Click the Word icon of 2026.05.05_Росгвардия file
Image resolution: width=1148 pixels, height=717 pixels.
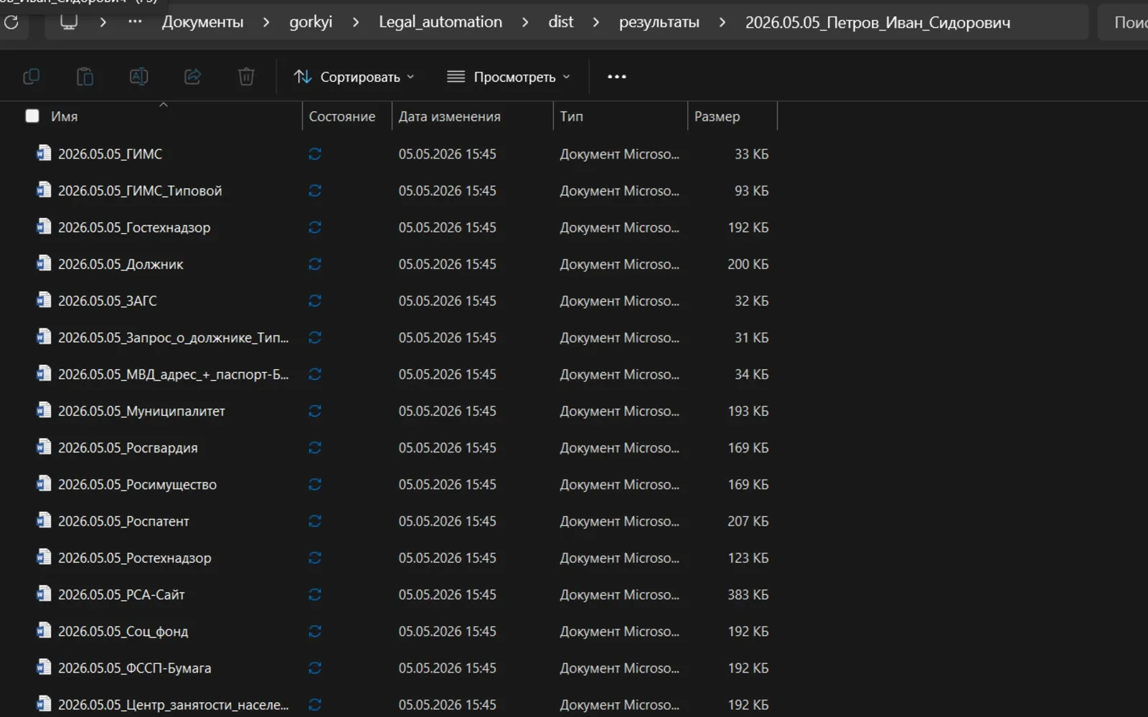tap(44, 447)
